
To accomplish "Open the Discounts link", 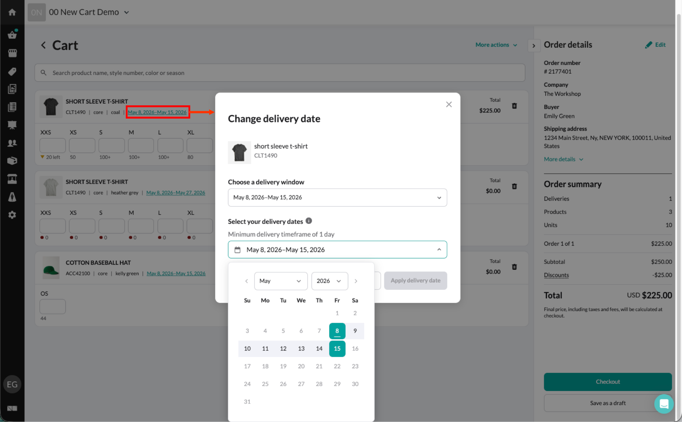I will [556, 275].
